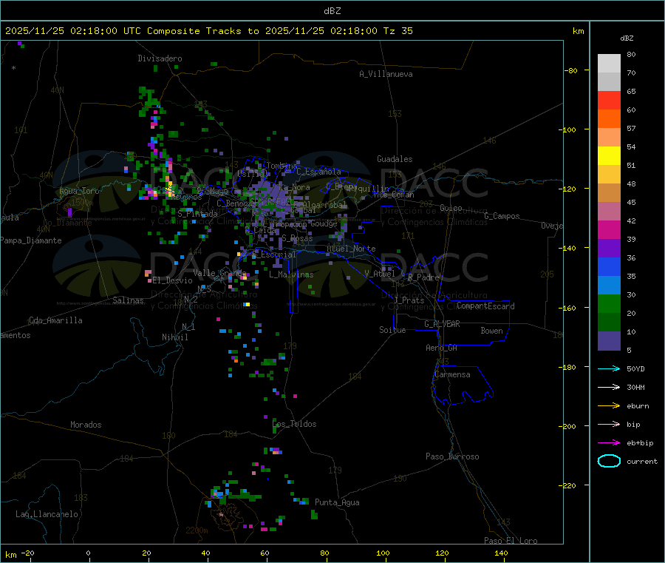Screen dimensions: 665x563
Task: Click the Valle_Grande map label
Action: click(x=219, y=273)
